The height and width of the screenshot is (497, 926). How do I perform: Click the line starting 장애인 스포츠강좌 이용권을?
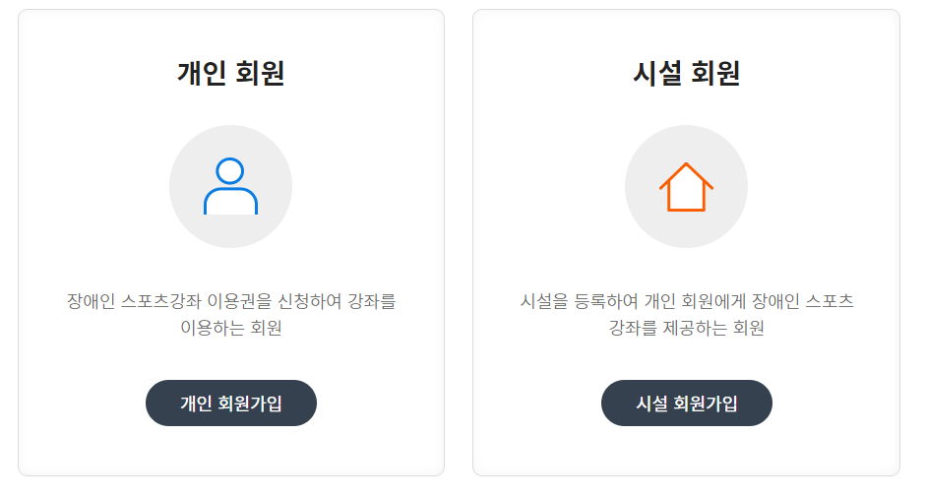[231, 301]
